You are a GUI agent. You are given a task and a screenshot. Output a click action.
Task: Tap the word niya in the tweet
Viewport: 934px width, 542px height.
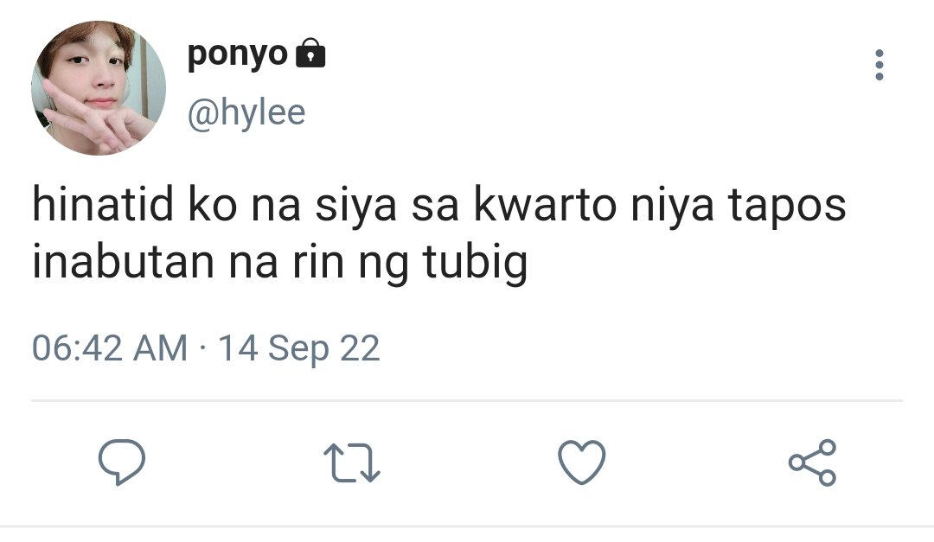[672, 206]
